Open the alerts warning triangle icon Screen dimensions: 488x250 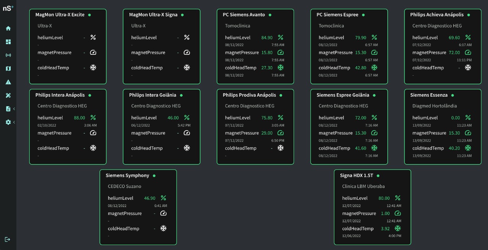click(x=8, y=82)
